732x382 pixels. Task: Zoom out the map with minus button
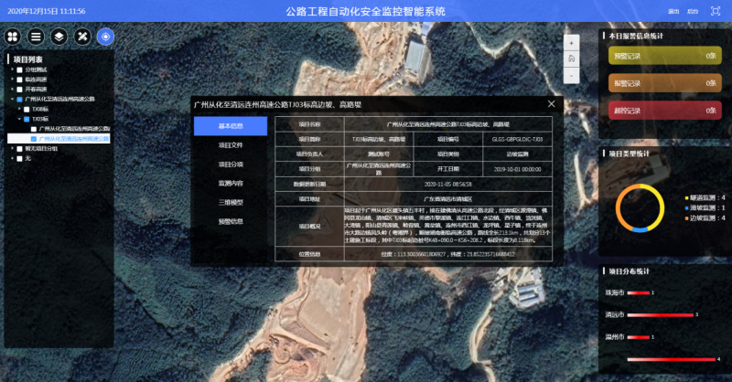[571, 73]
